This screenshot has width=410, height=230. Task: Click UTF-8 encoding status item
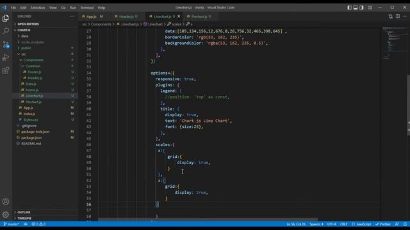(332, 224)
